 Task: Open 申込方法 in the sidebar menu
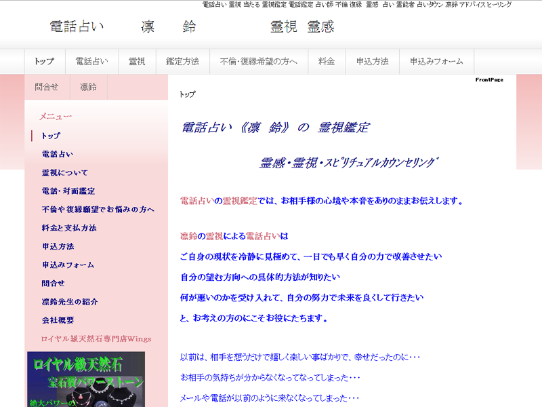(58, 246)
